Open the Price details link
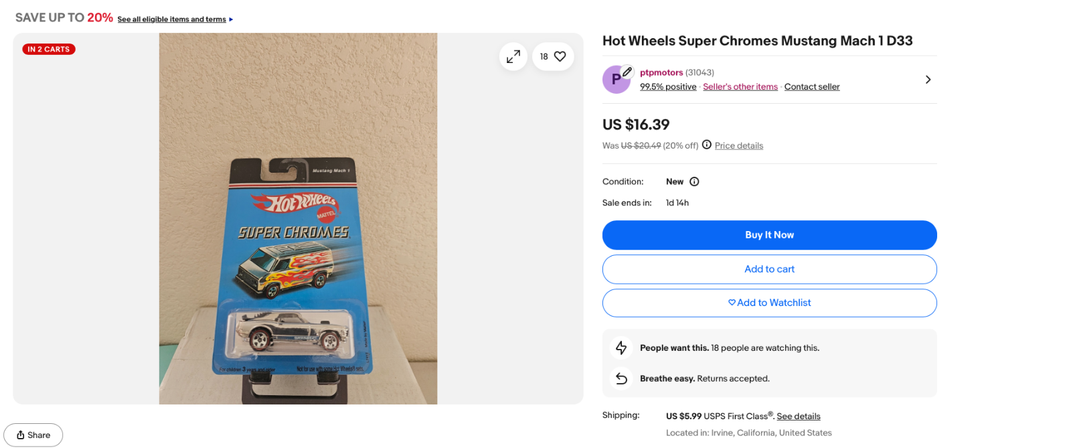 pos(738,146)
